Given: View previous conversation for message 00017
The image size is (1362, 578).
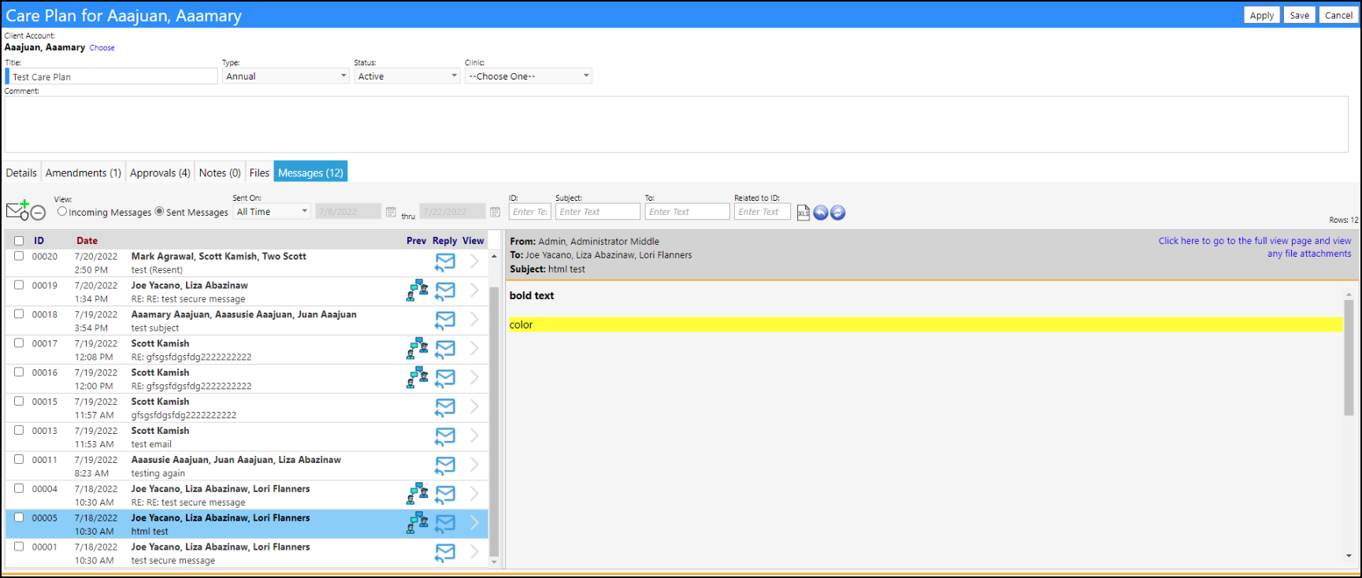Looking at the screenshot, I should coord(418,349).
